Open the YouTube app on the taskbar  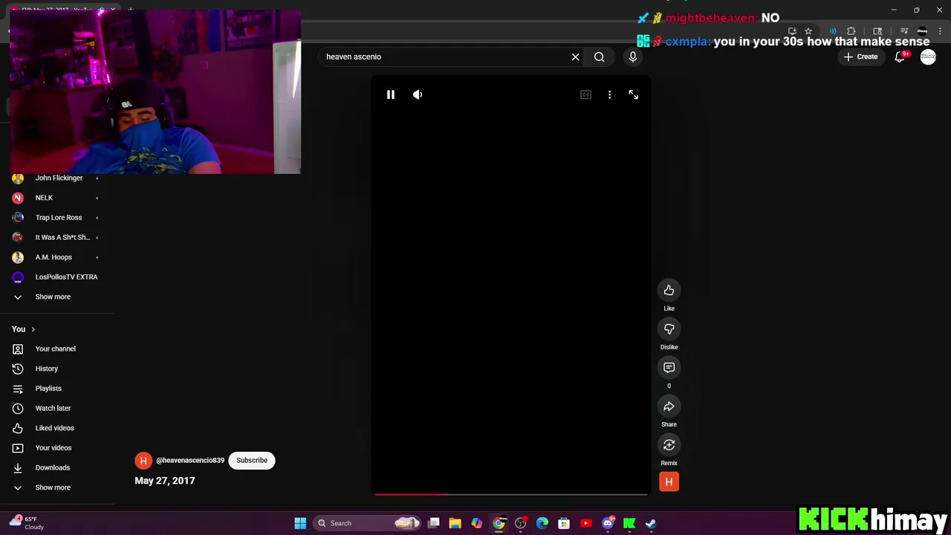pyautogui.click(x=585, y=524)
